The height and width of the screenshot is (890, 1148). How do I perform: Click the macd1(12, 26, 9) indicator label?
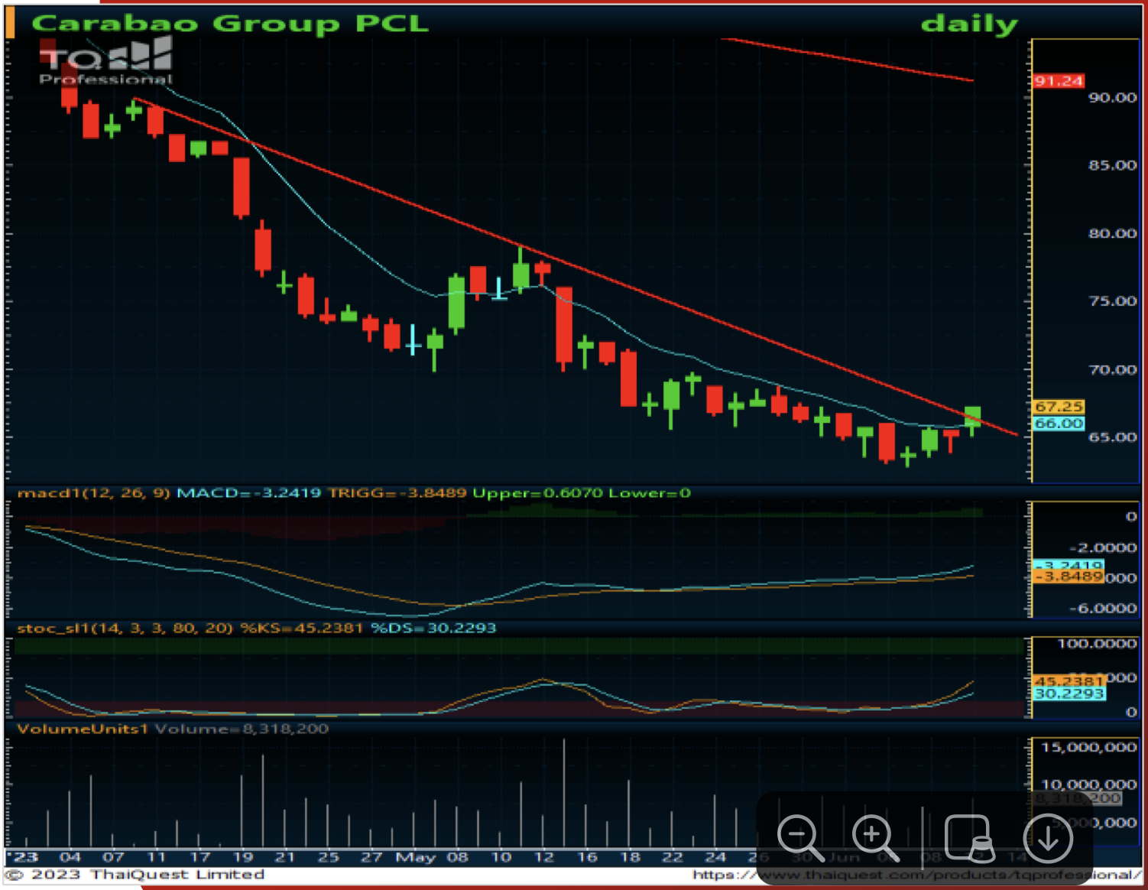(94, 493)
